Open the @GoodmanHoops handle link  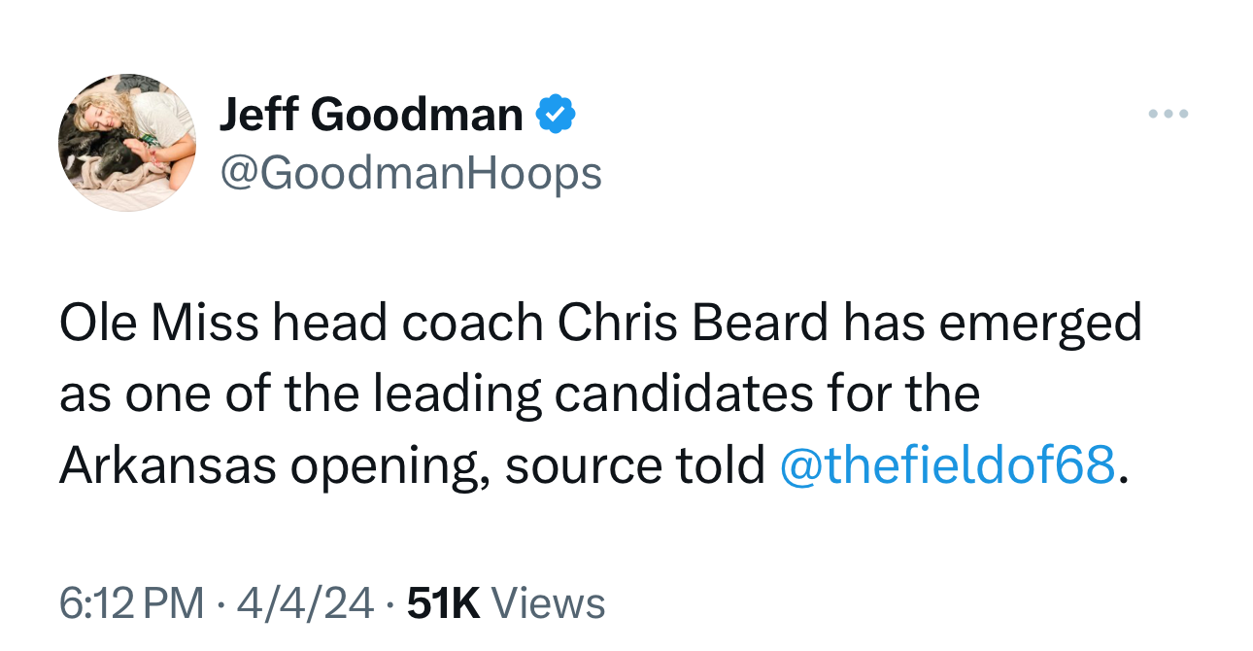[x=411, y=174]
